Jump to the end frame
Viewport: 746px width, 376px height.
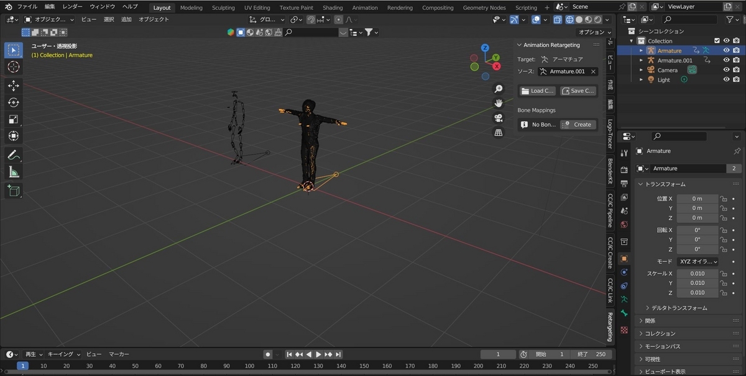click(x=338, y=354)
